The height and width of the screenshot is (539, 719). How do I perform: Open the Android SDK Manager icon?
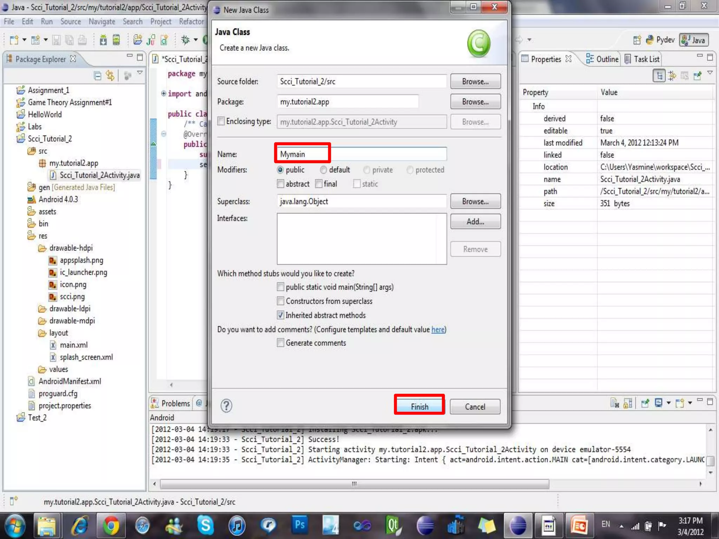point(103,40)
